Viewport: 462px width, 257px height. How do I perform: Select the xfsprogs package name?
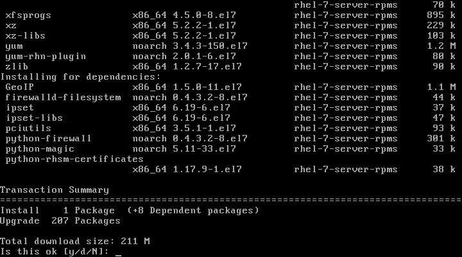(x=28, y=15)
